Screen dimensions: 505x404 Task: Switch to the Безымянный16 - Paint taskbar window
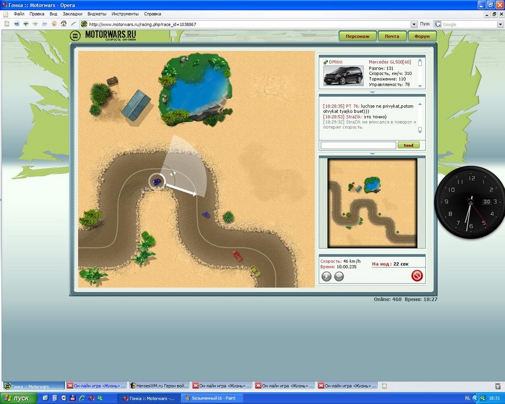coord(212,398)
